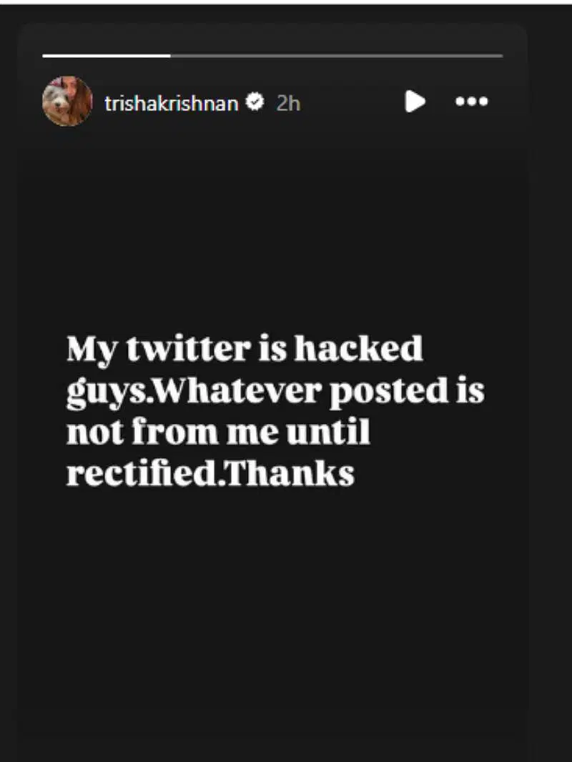
Task: Open trishakrishnan's profile picture
Action: point(67,102)
